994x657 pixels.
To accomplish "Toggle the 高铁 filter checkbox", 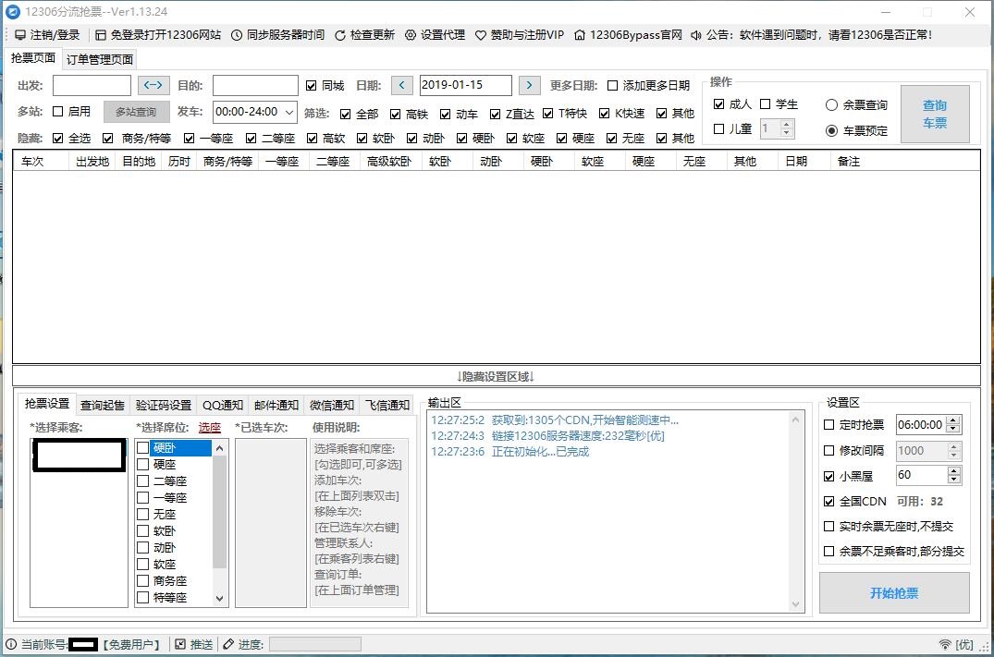I will coord(395,114).
